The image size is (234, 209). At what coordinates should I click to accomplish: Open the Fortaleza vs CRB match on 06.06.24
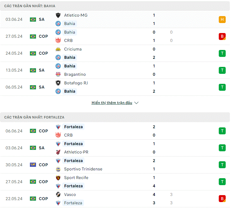pos(115,131)
